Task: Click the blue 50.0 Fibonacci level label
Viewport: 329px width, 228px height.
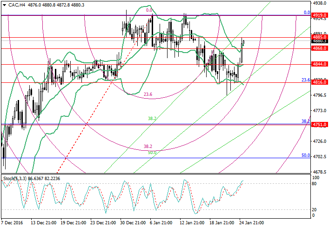Action: click(306, 155)
